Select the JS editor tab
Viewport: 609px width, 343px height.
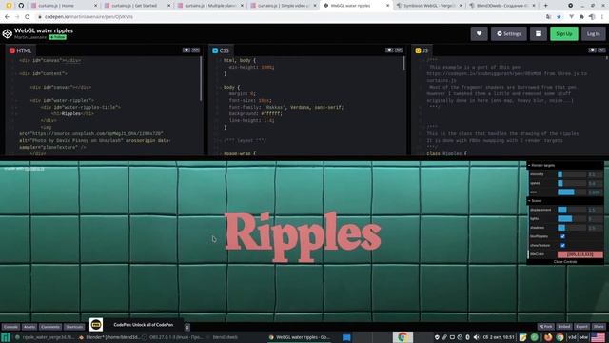click(x=422, y=50)
